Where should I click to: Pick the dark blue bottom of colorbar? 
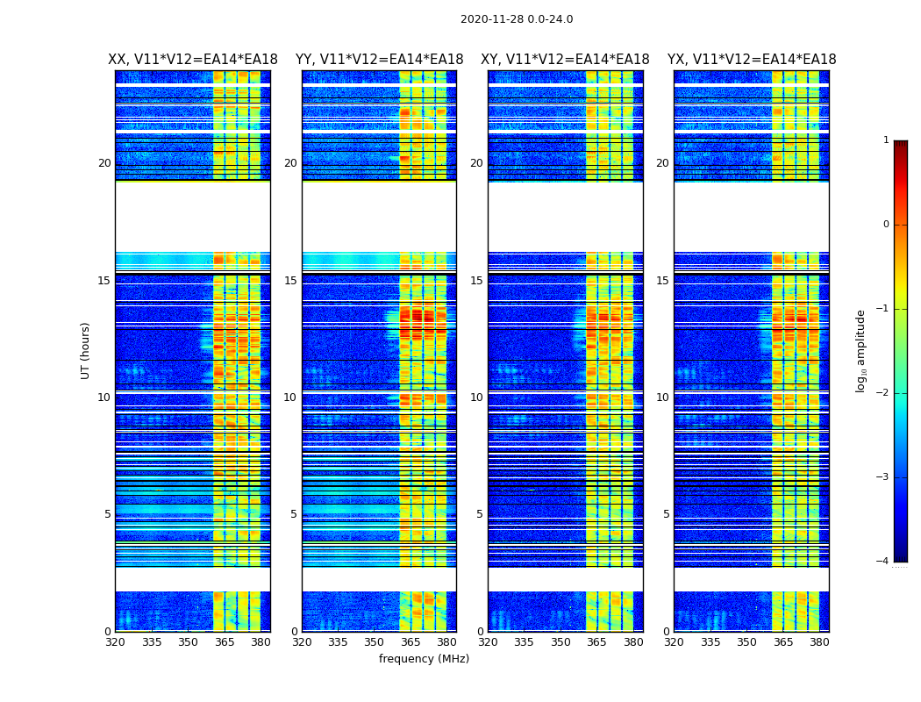tap(901, 557)
